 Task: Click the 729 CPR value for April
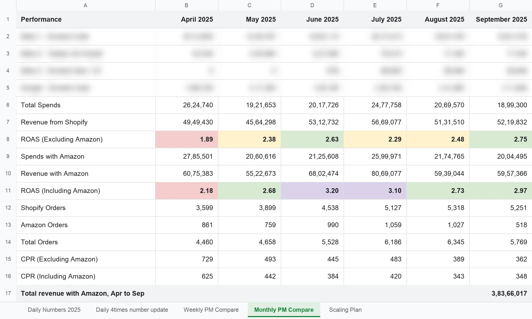click(x=187, y=259)
